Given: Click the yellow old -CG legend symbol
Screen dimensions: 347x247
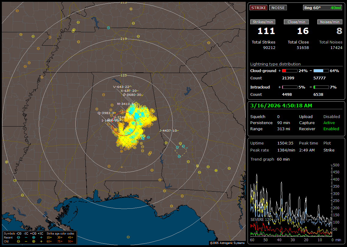Looking at the screenshot, I should pyautogui.click(x=18, y=241).
